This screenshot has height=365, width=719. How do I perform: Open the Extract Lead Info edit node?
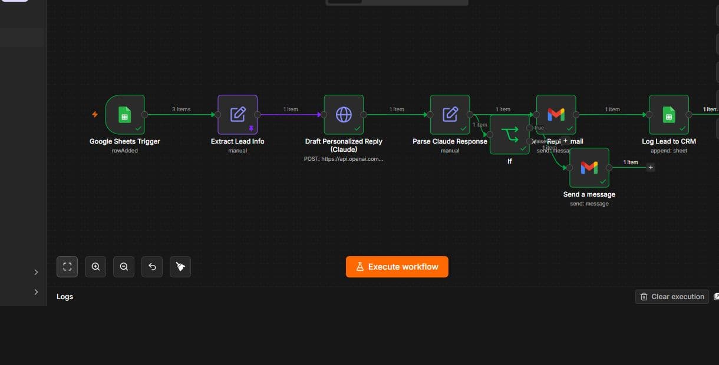[238, 115]
